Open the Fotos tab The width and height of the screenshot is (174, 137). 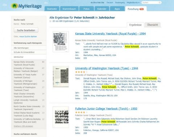87,9
